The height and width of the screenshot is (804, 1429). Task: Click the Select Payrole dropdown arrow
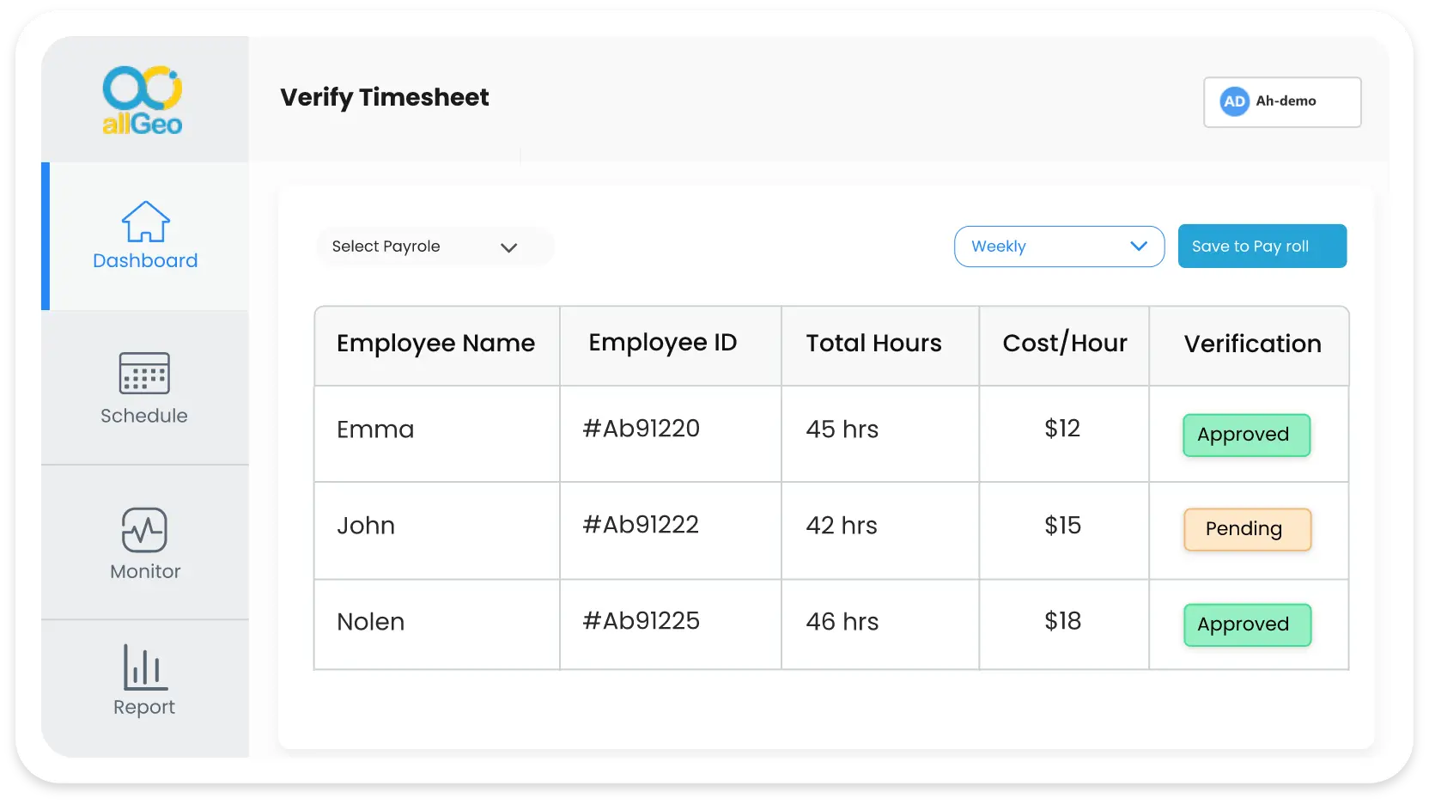(x=509, y=247)
